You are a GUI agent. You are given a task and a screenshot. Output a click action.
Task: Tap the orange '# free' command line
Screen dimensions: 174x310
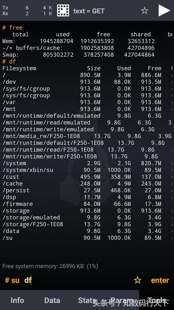[13, 28]
